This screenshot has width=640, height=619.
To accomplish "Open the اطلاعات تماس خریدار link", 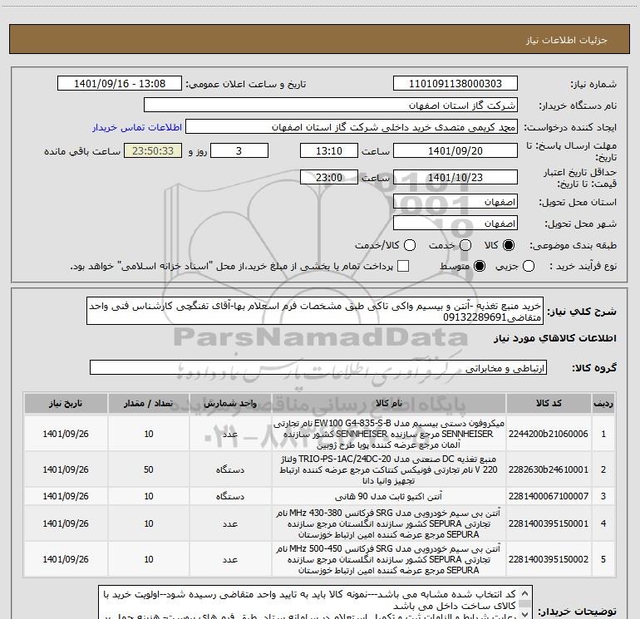I will pyautogui.click(x=137, y=127).
